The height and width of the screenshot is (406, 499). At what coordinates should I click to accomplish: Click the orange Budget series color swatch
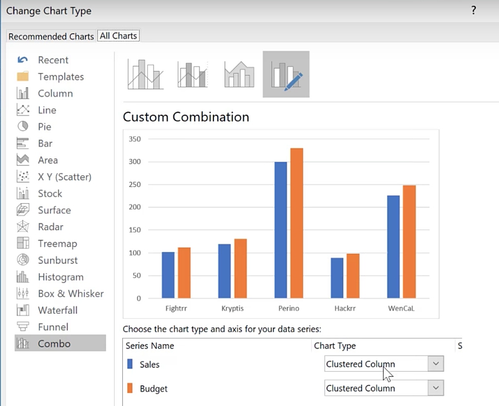point(130,389)
